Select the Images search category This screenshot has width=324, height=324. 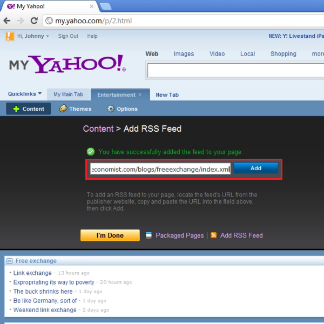point(184,53)
